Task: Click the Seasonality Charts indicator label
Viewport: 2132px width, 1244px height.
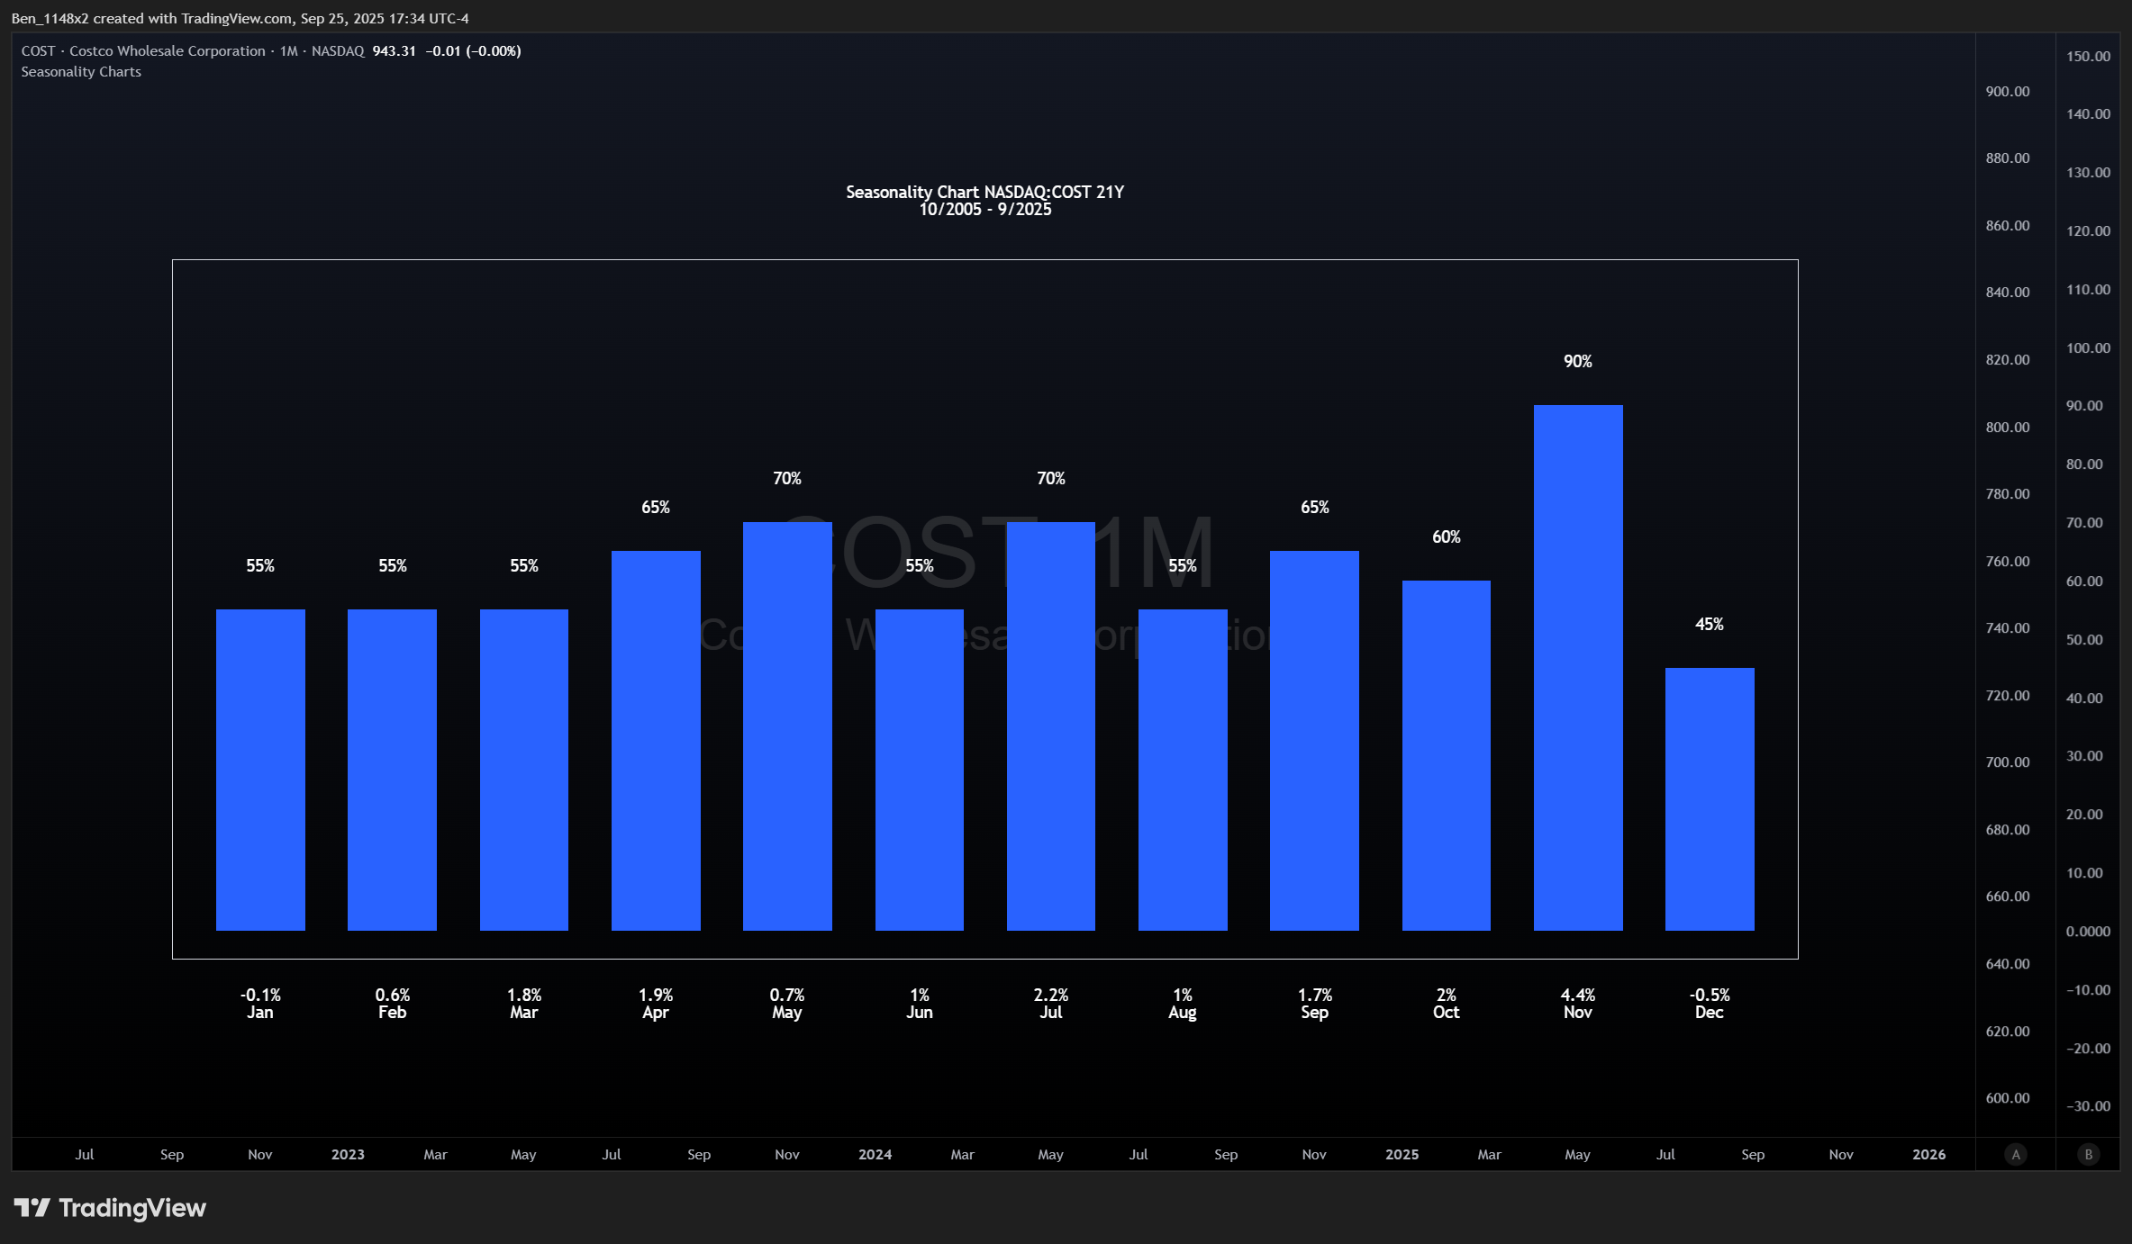Action: click(81, 72)
